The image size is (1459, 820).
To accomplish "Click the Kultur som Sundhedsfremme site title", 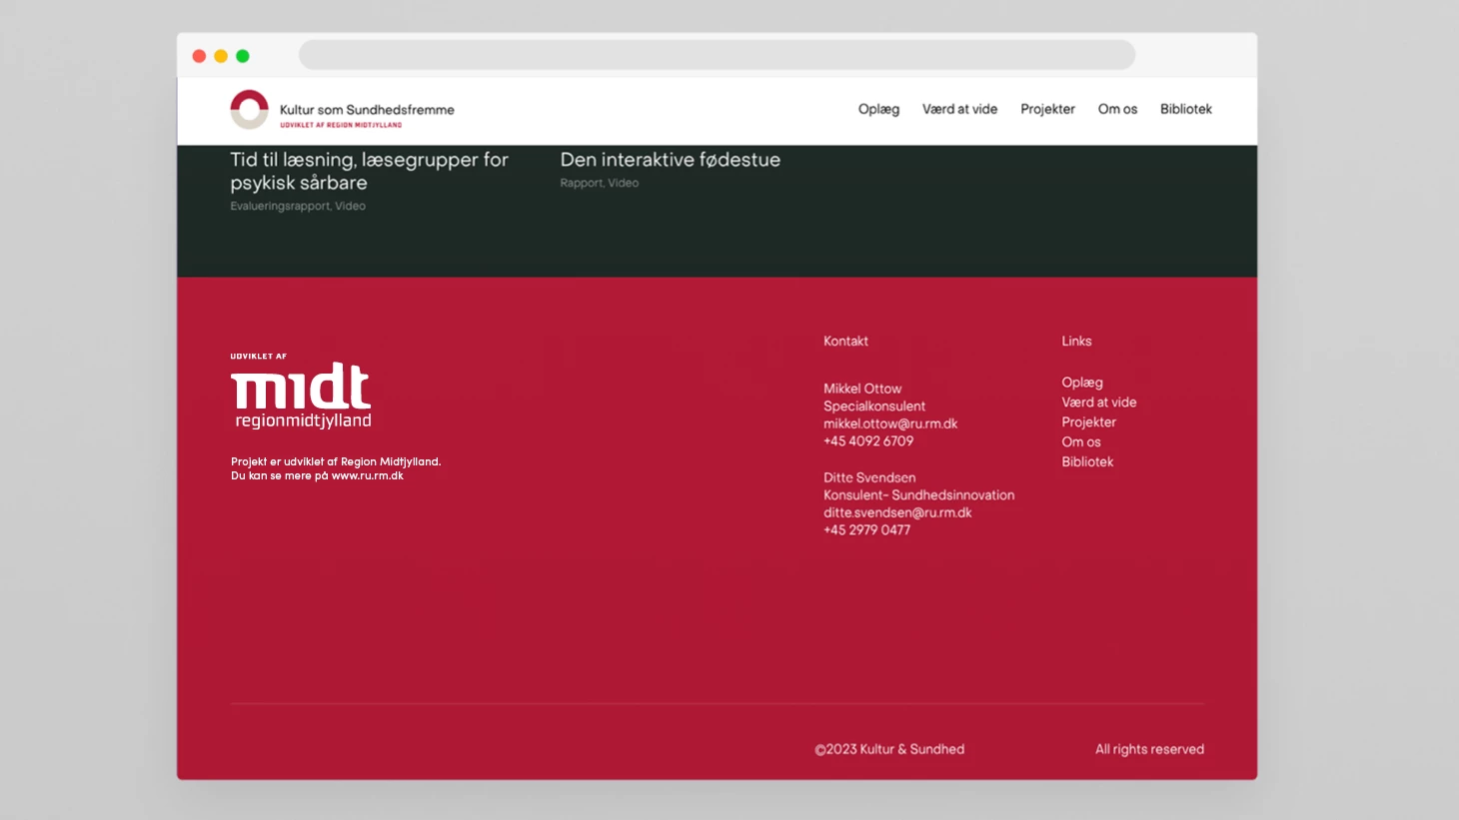I will pyautogui.click(x=367, y=110).
